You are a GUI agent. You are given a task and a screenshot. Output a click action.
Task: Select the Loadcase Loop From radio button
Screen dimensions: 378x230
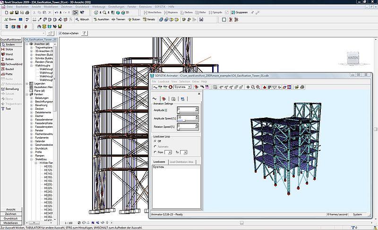155,152
